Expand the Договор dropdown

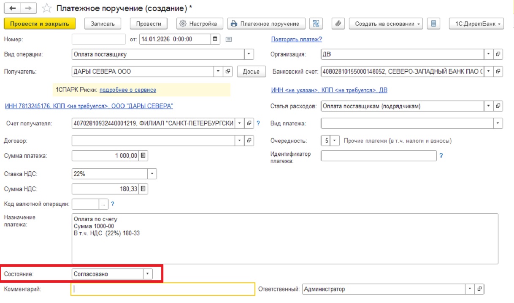[x=239, y=140]
